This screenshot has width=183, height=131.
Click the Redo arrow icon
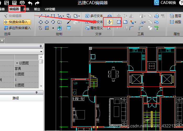click(37, 3)
